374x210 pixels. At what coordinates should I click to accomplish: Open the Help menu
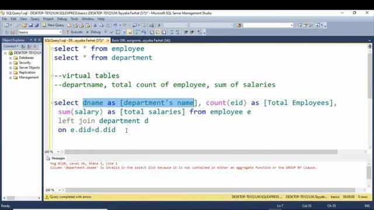click(101, 19)
